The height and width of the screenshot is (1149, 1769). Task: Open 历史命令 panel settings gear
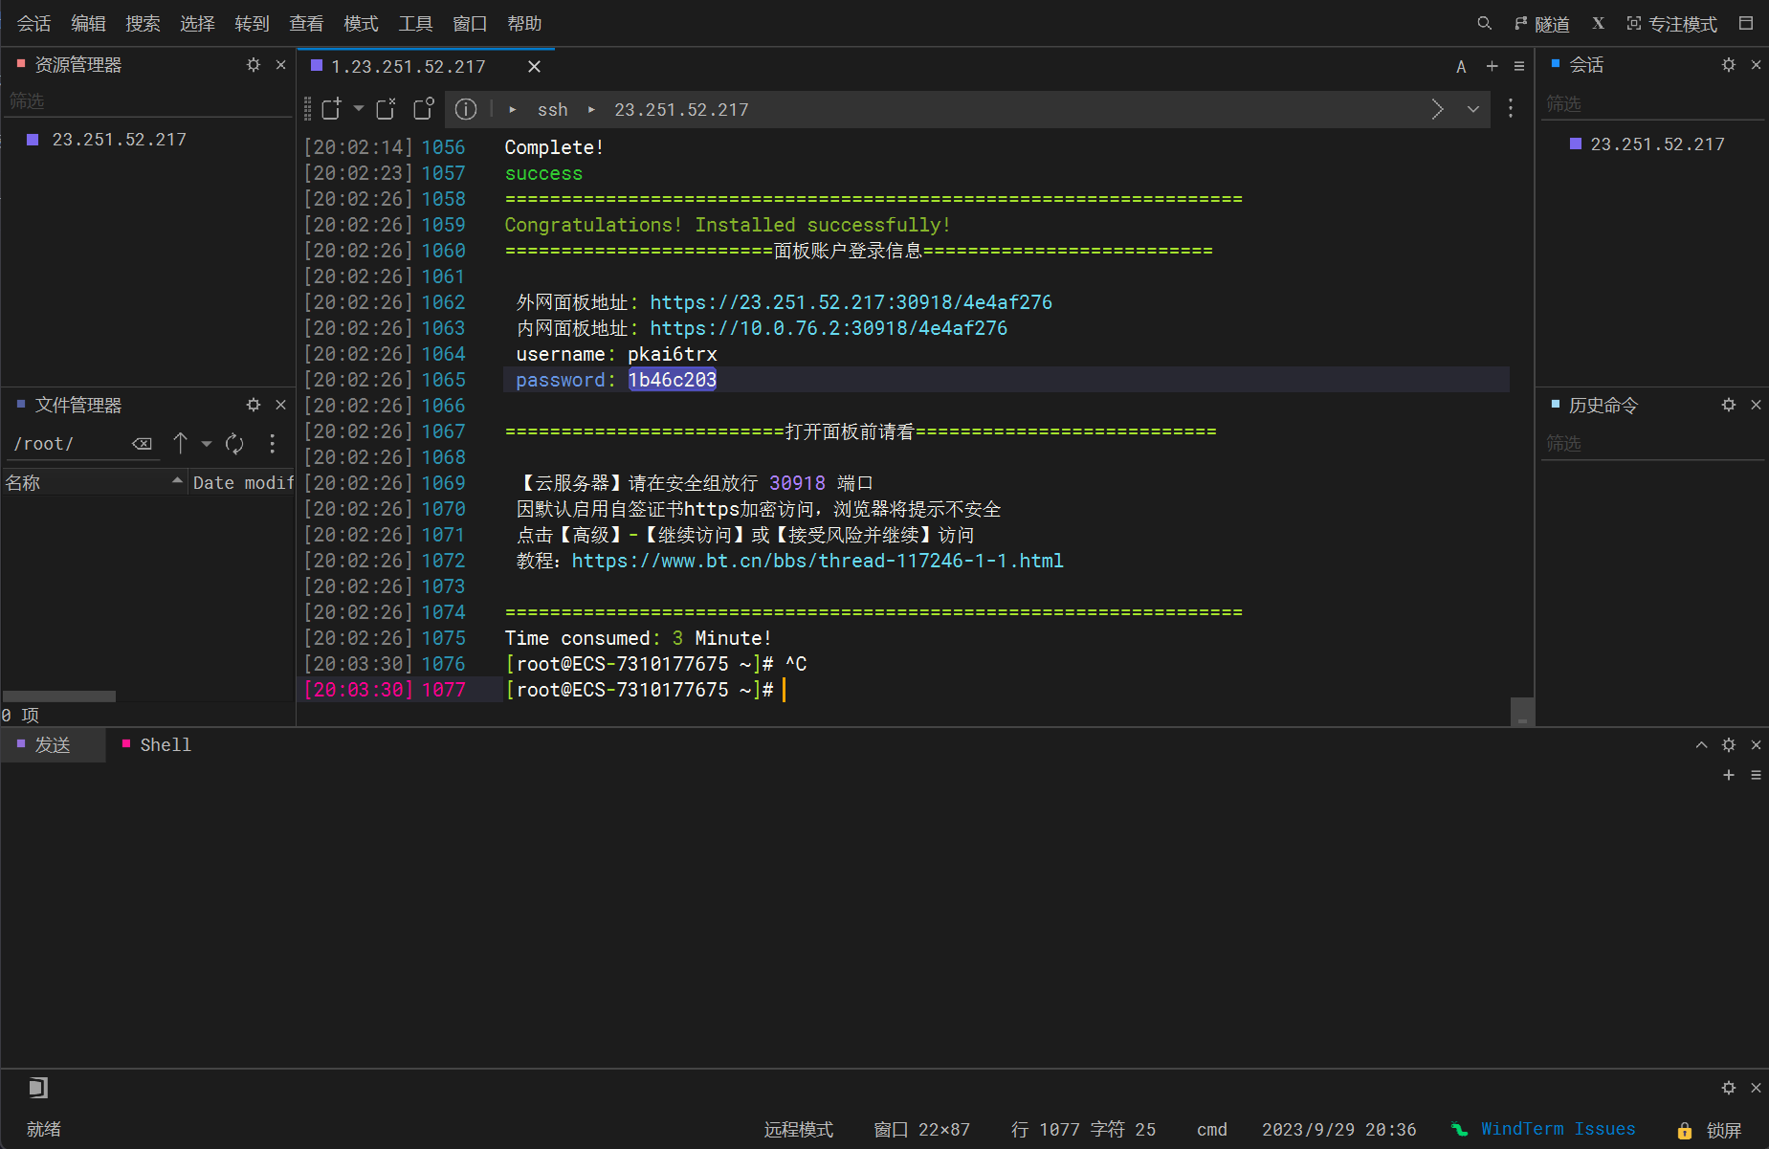pos(1729,405)
